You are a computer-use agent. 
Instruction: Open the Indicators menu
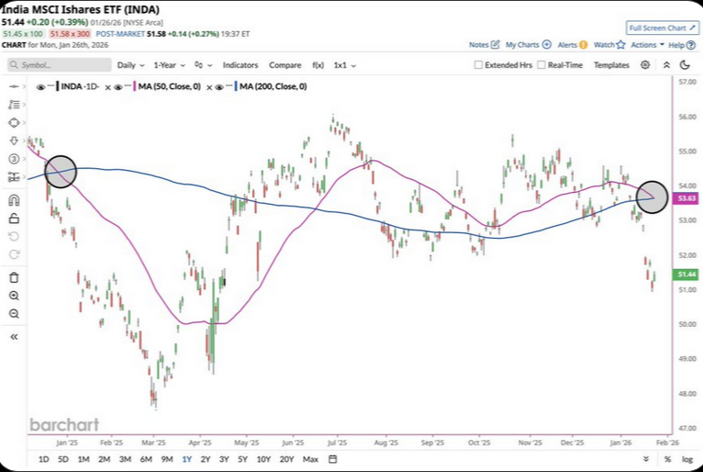pos(240,65)
